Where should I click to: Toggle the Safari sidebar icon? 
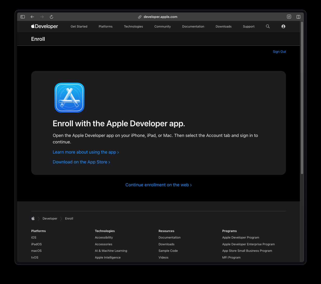click(23, 17)
